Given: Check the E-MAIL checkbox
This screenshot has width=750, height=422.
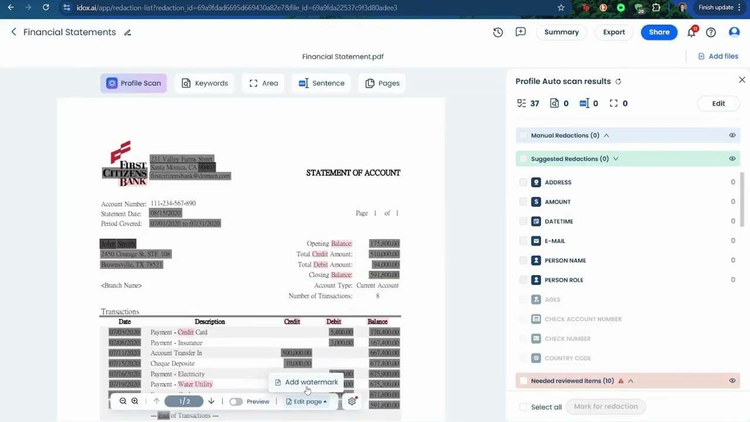Looking at the screenshot, I should click(523, 241).
